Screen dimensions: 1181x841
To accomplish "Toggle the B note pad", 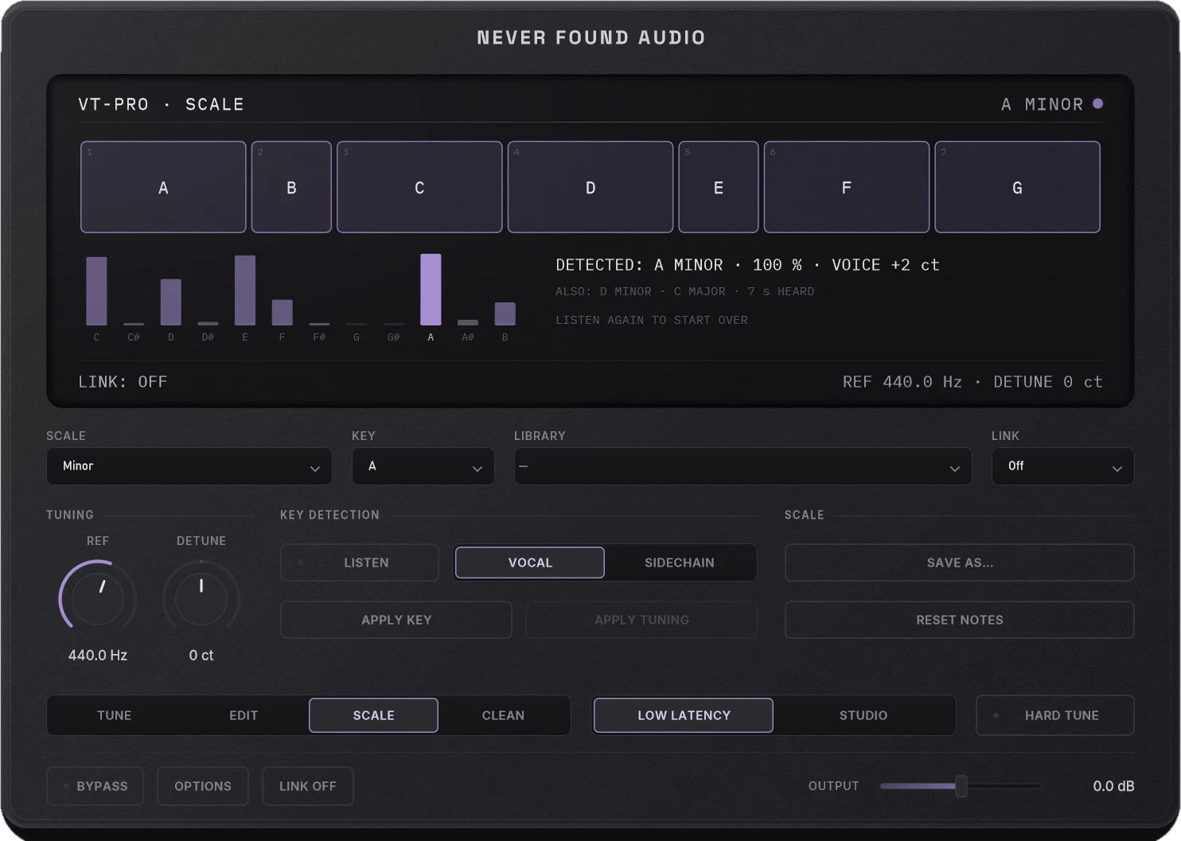I will tap(291, 187).
